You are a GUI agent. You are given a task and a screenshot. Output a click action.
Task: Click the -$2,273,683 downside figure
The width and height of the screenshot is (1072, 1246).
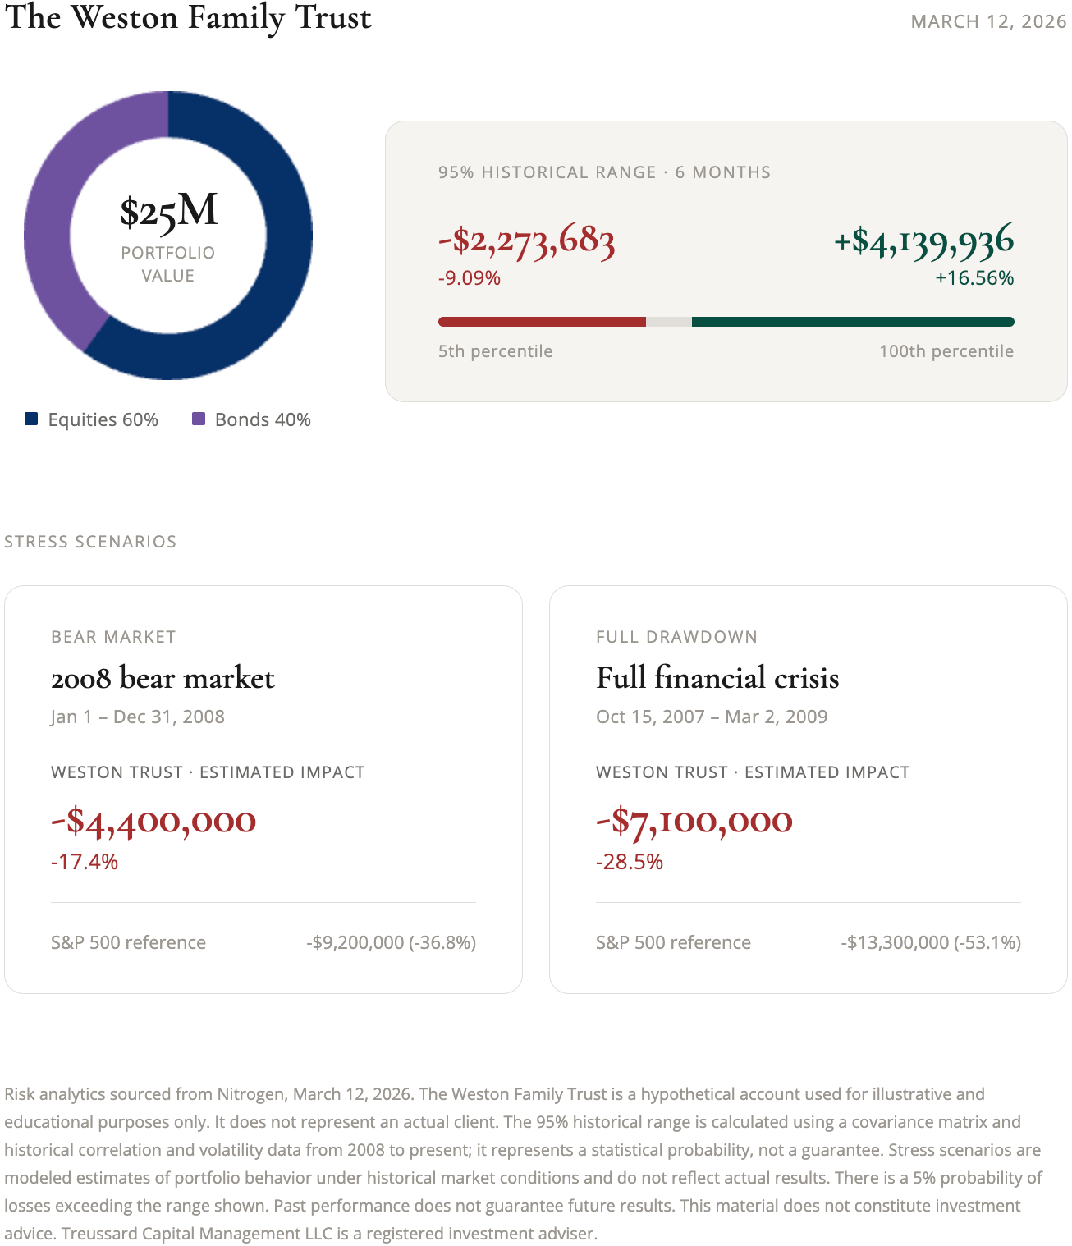pos(526,241)
